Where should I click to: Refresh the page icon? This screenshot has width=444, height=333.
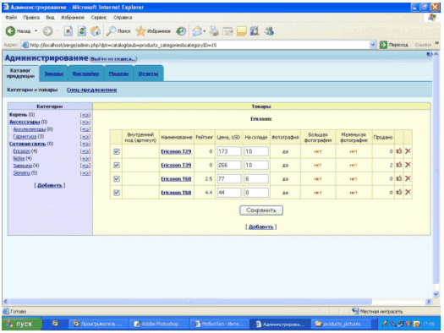click(x=82, y=31)
